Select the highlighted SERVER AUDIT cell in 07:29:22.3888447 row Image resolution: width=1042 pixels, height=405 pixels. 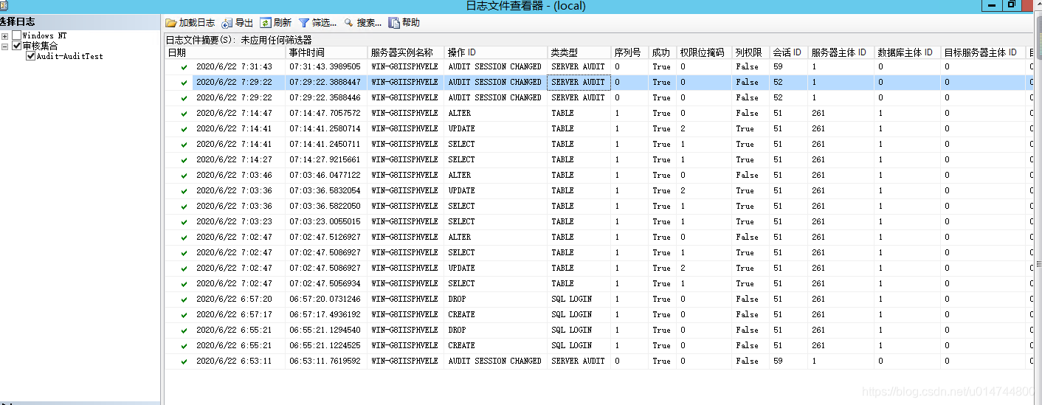click(x=579, y=83)
